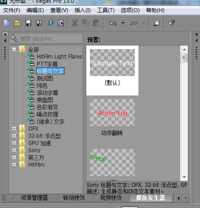The width and height of the screenshot is (200, 208).
Task: Switch to the 资源管理器 tab
Action: click(34, 198)
